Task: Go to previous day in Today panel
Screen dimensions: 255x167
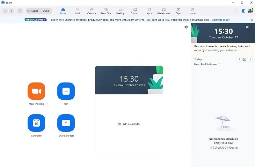Action: pyautogui.click(x=239, y=59)
